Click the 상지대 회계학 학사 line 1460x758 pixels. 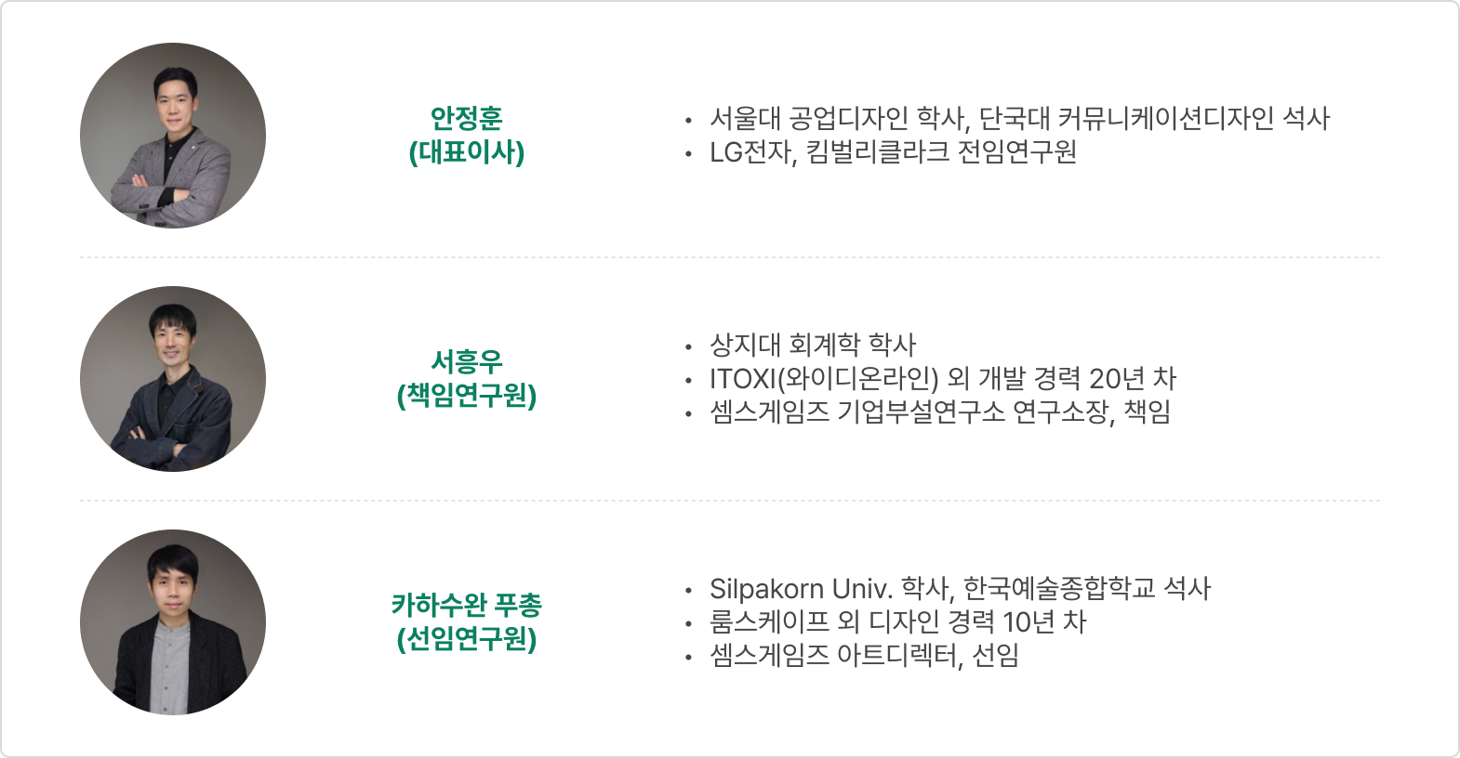(x=813, y=345)
